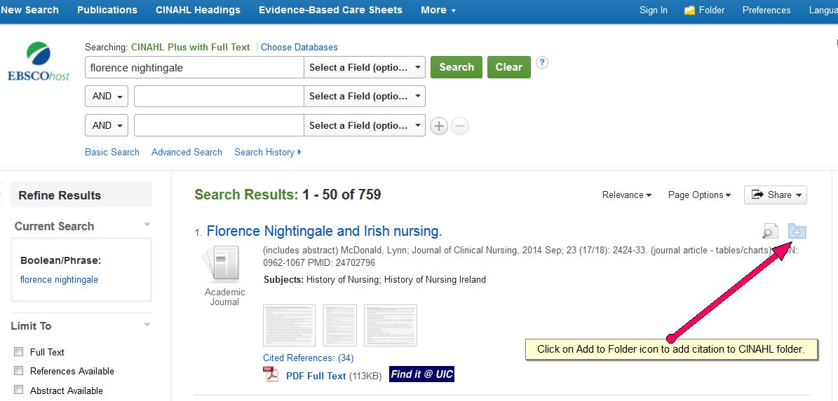Remove a search row with the minus icon
The image size is (838, 401).
point(459,127)
